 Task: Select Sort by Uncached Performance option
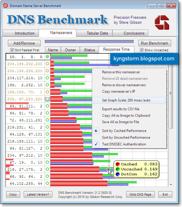coord(129,138)
